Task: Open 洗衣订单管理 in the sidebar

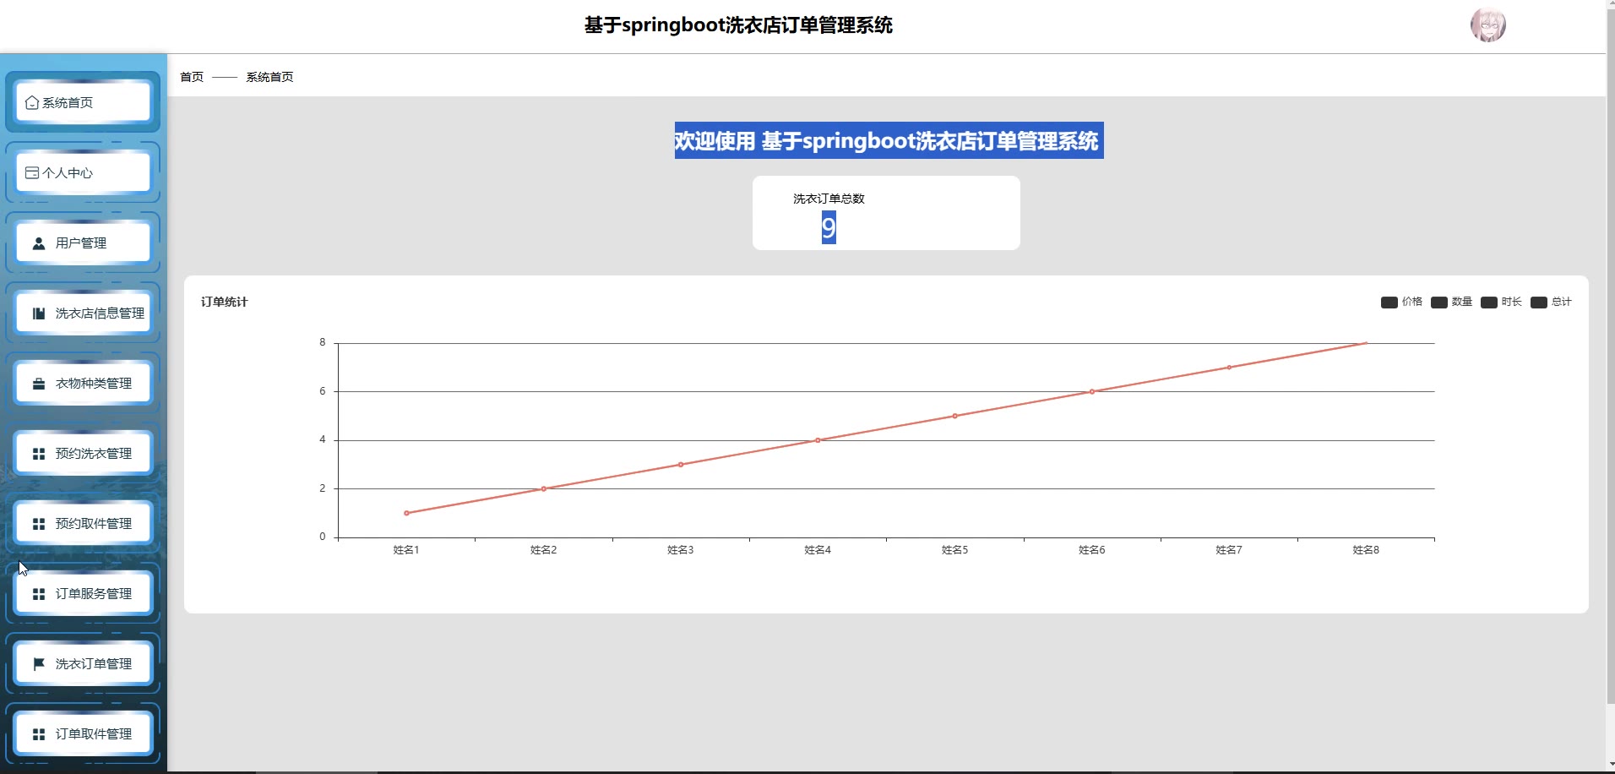Action: 83,663
